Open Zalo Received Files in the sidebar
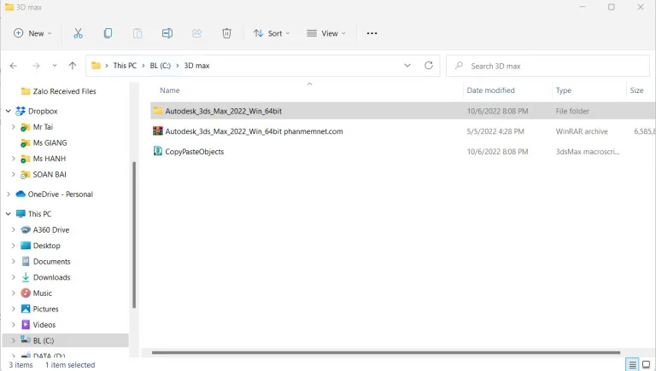Image resolution: width=656 pixels, height=371 pixels. coord(64,91)
